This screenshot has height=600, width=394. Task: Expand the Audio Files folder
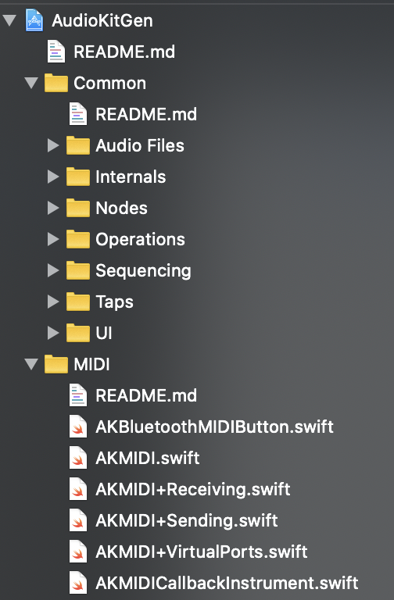pyautogui.click(x=53, y=145)
